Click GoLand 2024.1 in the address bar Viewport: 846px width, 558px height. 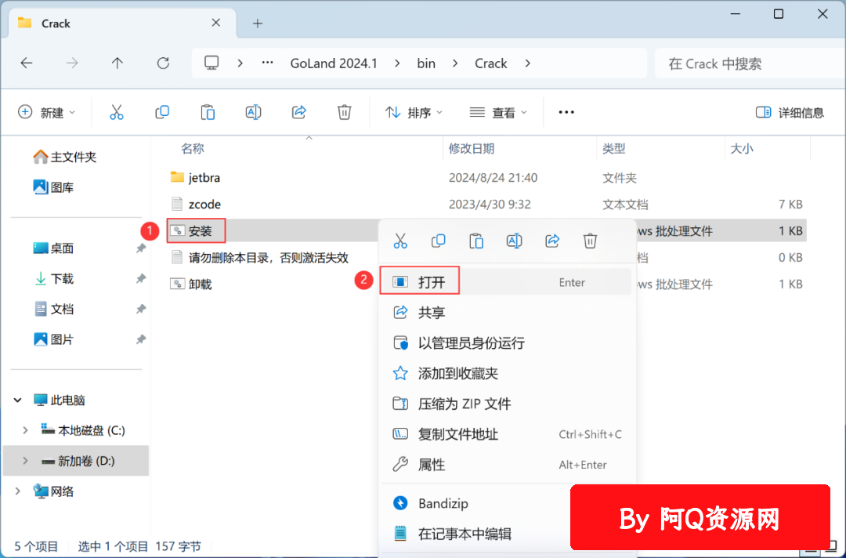click(x=334, y=63)
